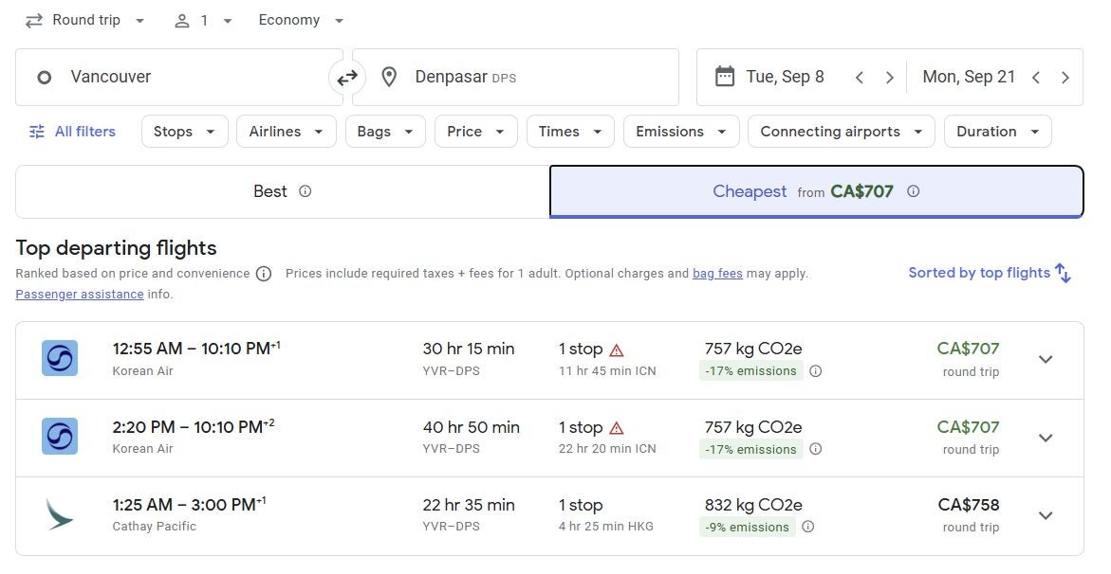Advance departure date to next day
Image resolution: width=1111 pixels, height=574 pixels.
click(889, 78)
